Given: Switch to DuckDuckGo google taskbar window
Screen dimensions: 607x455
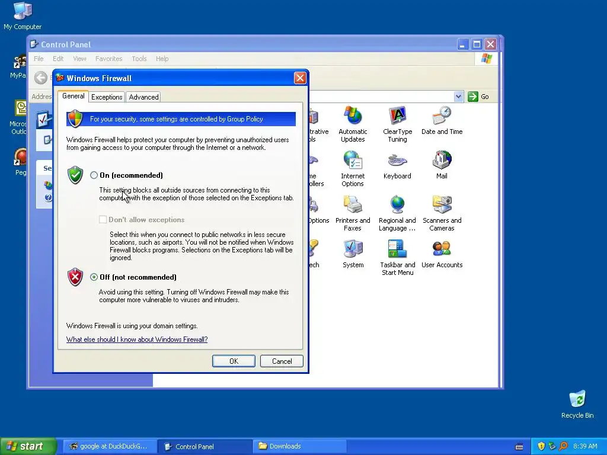Looking at the screenshot, I should 109,446.
